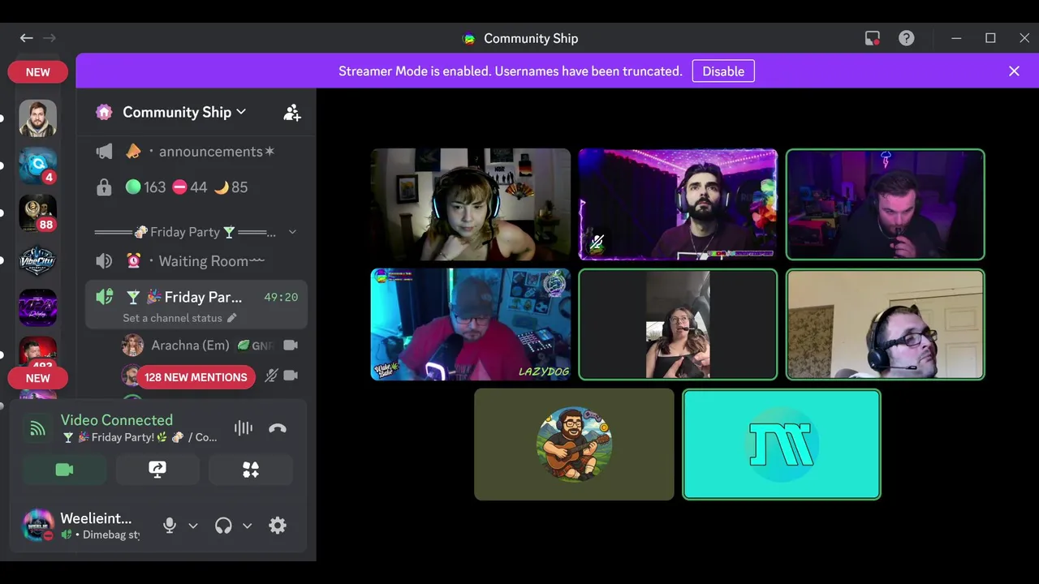The width and height of the screenshot is (1039, 584).
Task: Focus the blonde woman with headphones video
Action: tap(471, 204)
